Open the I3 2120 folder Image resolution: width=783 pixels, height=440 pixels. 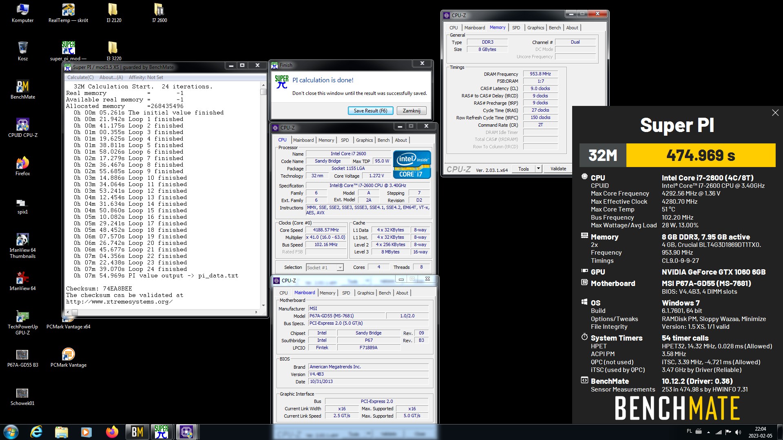point(114,13)
